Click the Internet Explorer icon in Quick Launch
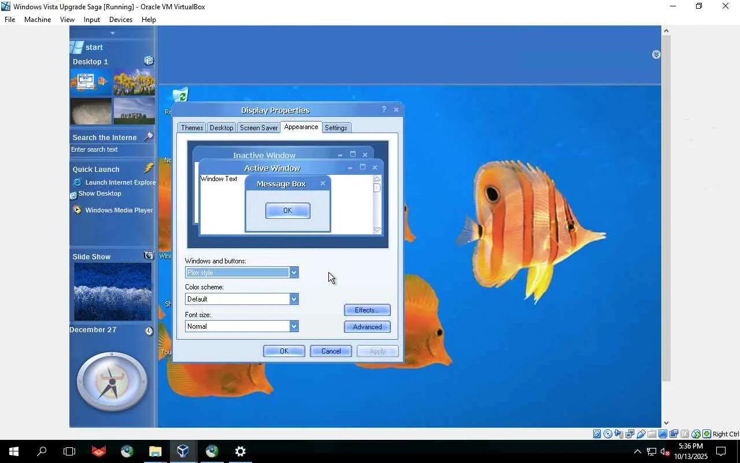This screenshot has height=463, width=740. (77, 182)
